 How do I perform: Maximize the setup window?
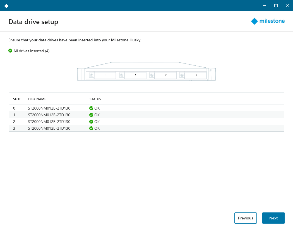tap(276, 6)
